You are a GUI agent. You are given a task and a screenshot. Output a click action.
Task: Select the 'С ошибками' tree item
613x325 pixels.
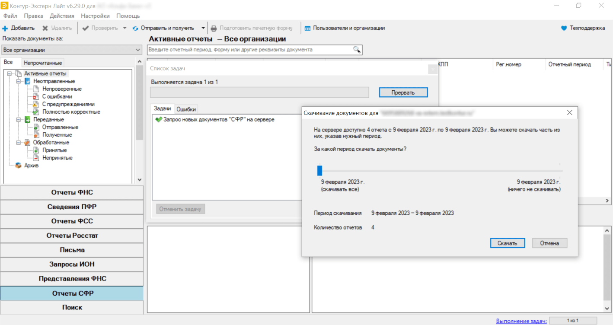[57, 97]
